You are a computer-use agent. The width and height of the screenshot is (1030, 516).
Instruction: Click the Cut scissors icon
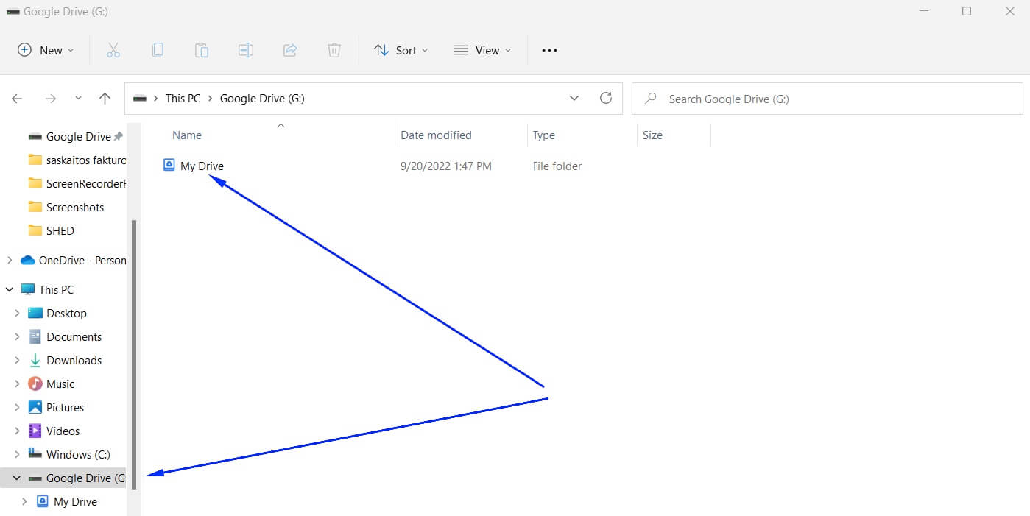pyautogui.click(x=113, y=50)
